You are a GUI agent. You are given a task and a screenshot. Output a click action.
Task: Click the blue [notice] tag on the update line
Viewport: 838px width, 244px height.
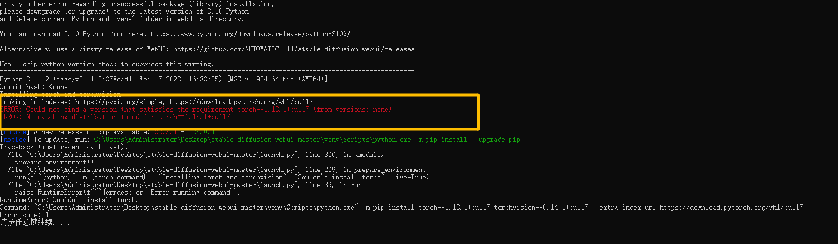15,139
